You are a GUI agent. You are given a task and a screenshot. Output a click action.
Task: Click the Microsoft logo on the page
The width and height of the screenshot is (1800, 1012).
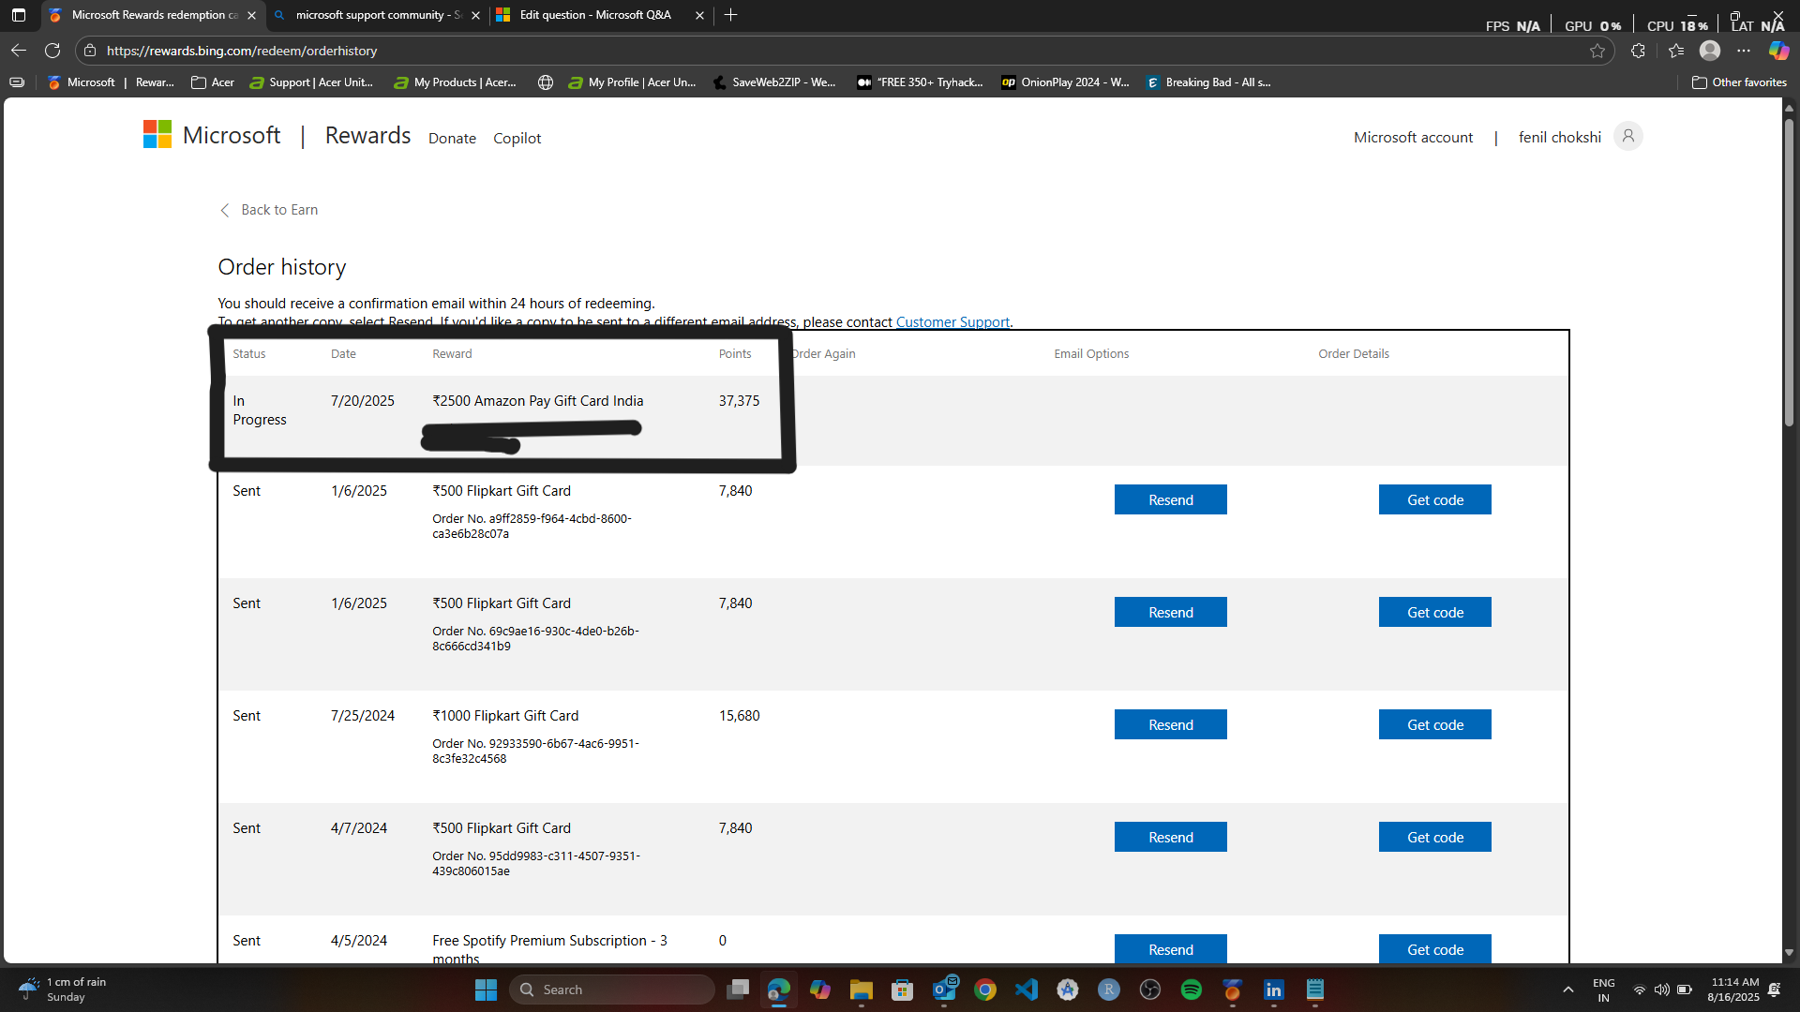[212, 135]
